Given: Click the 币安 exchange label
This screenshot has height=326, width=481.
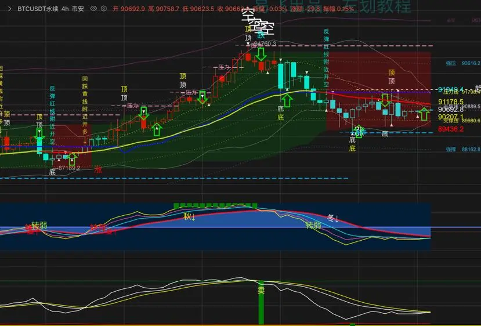Looking at the screenshot, I should pyautogui.click(x=78, y=9).
